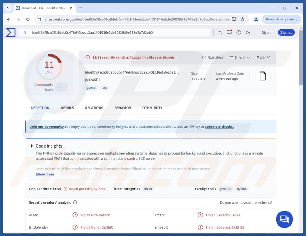This screenshot has width=306, height=236.
Task: Click the trojan threat category chip
Action: click(148, 189)
